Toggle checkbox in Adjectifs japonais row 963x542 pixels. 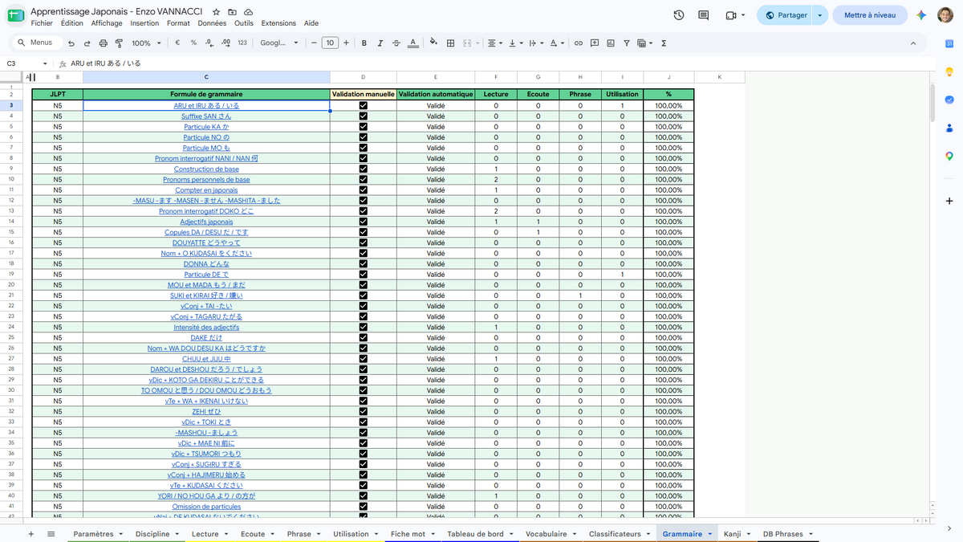click(x=364, y=222)
